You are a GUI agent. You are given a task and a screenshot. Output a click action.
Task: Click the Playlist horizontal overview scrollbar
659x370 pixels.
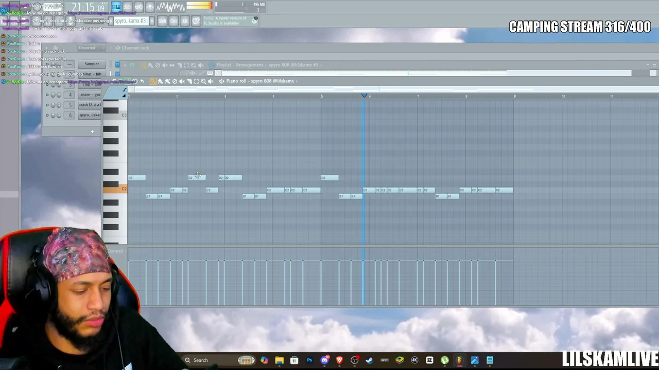(x=426, y=73)
